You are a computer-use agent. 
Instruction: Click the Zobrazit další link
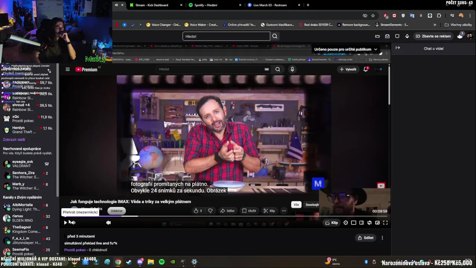click(14, 140)
